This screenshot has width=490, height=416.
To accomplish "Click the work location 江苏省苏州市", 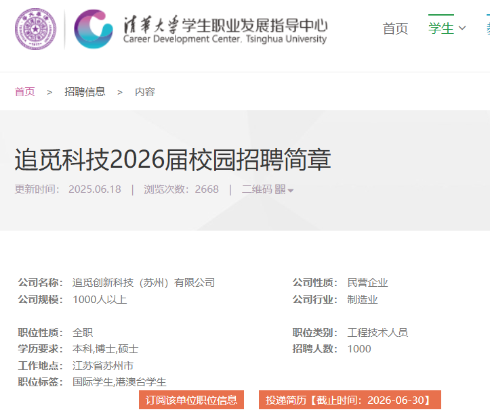I will [x=103, y=366].
